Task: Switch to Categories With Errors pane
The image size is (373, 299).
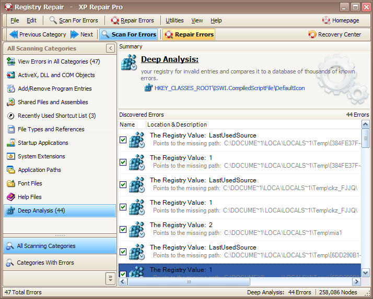Action: 60,263
